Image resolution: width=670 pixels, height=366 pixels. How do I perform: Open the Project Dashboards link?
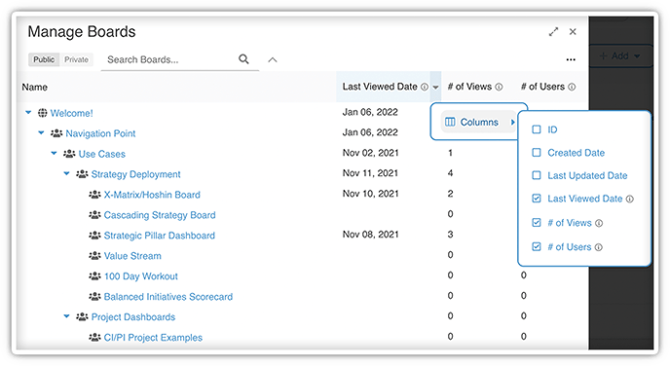click(x=132, y=317)
